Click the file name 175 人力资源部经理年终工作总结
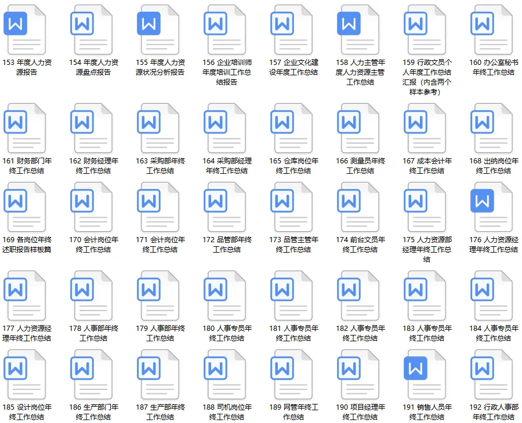Viewport: 522px width, 423px height. click(x=427, y=249)
